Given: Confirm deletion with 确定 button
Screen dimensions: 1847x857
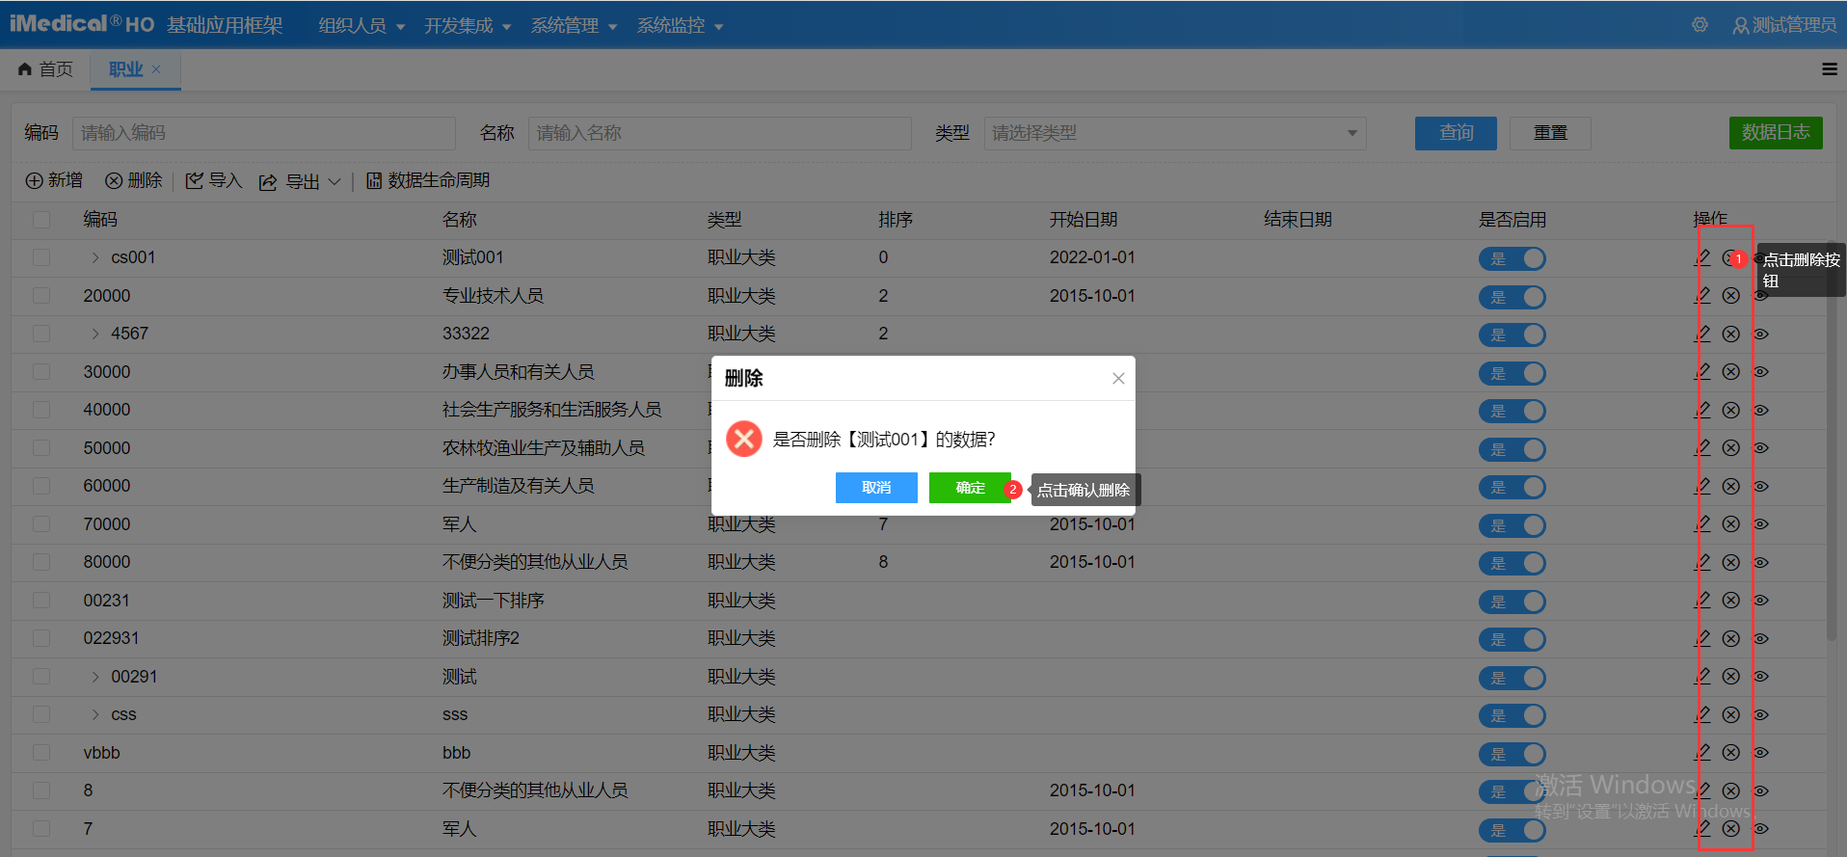Looking at the screenshot, I should tap(970, 488).
